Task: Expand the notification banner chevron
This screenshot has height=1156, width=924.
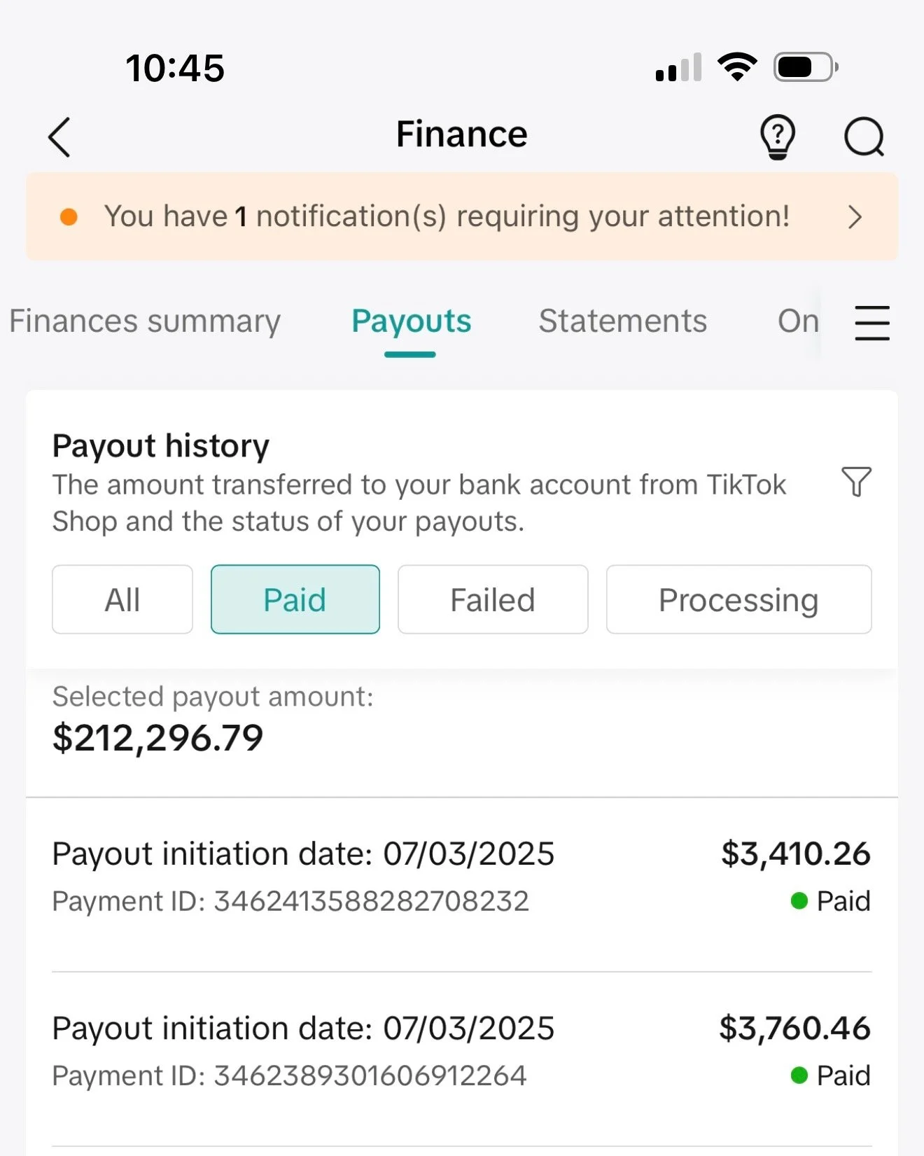Action: (x=854, y=217)
